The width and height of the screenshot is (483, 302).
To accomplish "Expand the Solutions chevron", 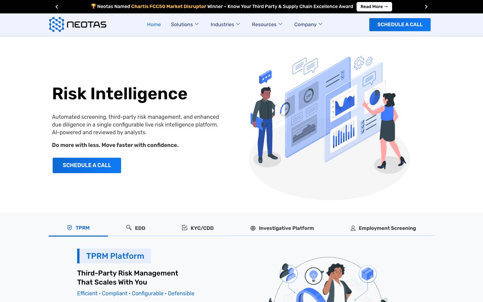I will tap(197, 24).
